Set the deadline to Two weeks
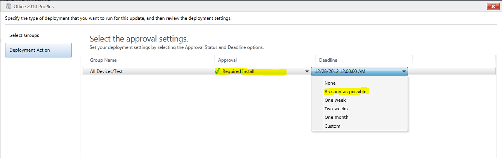The height and width of the screenshot is (158, 502). [x=336, y=109]
